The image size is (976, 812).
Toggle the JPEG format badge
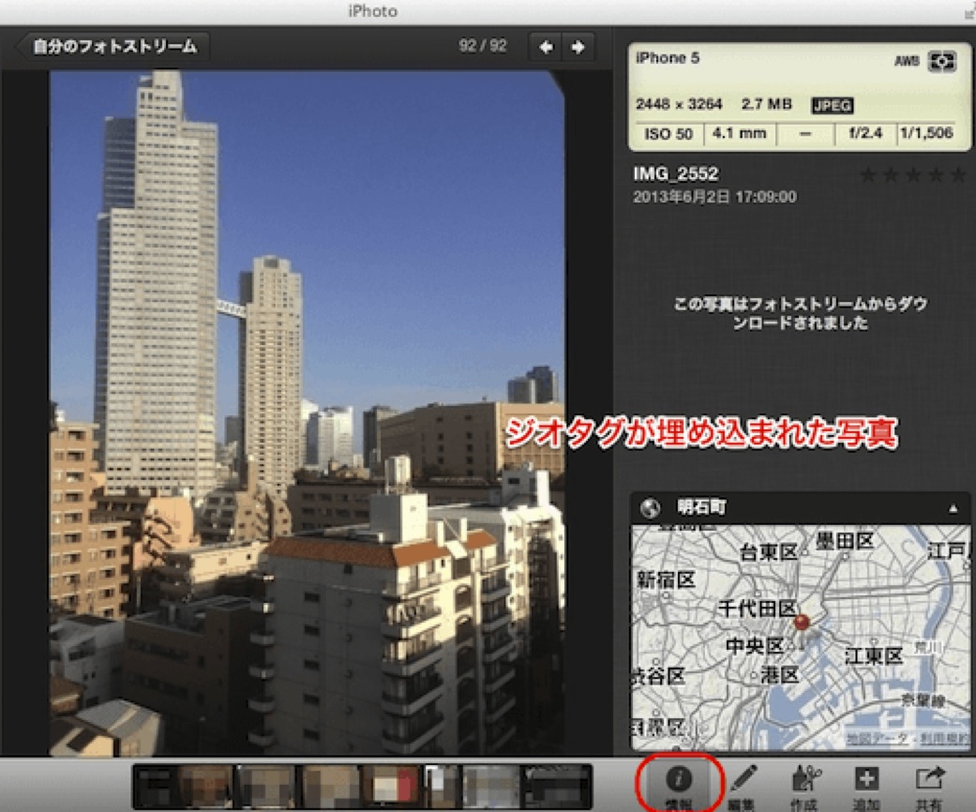833,104
